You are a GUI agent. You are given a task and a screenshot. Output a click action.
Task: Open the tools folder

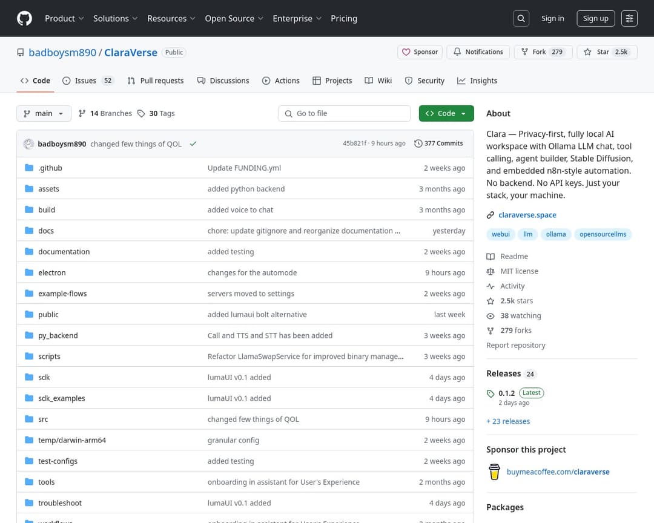[46, 482]
